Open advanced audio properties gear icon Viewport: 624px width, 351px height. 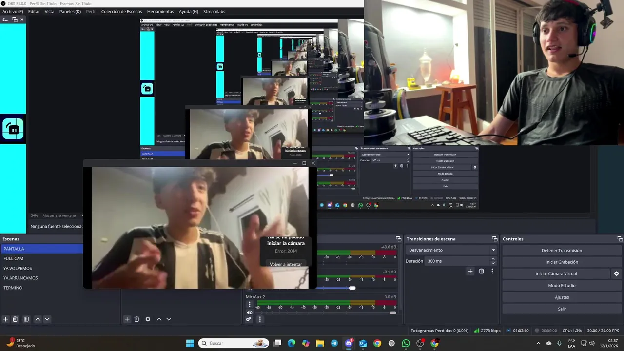[249, 319]
